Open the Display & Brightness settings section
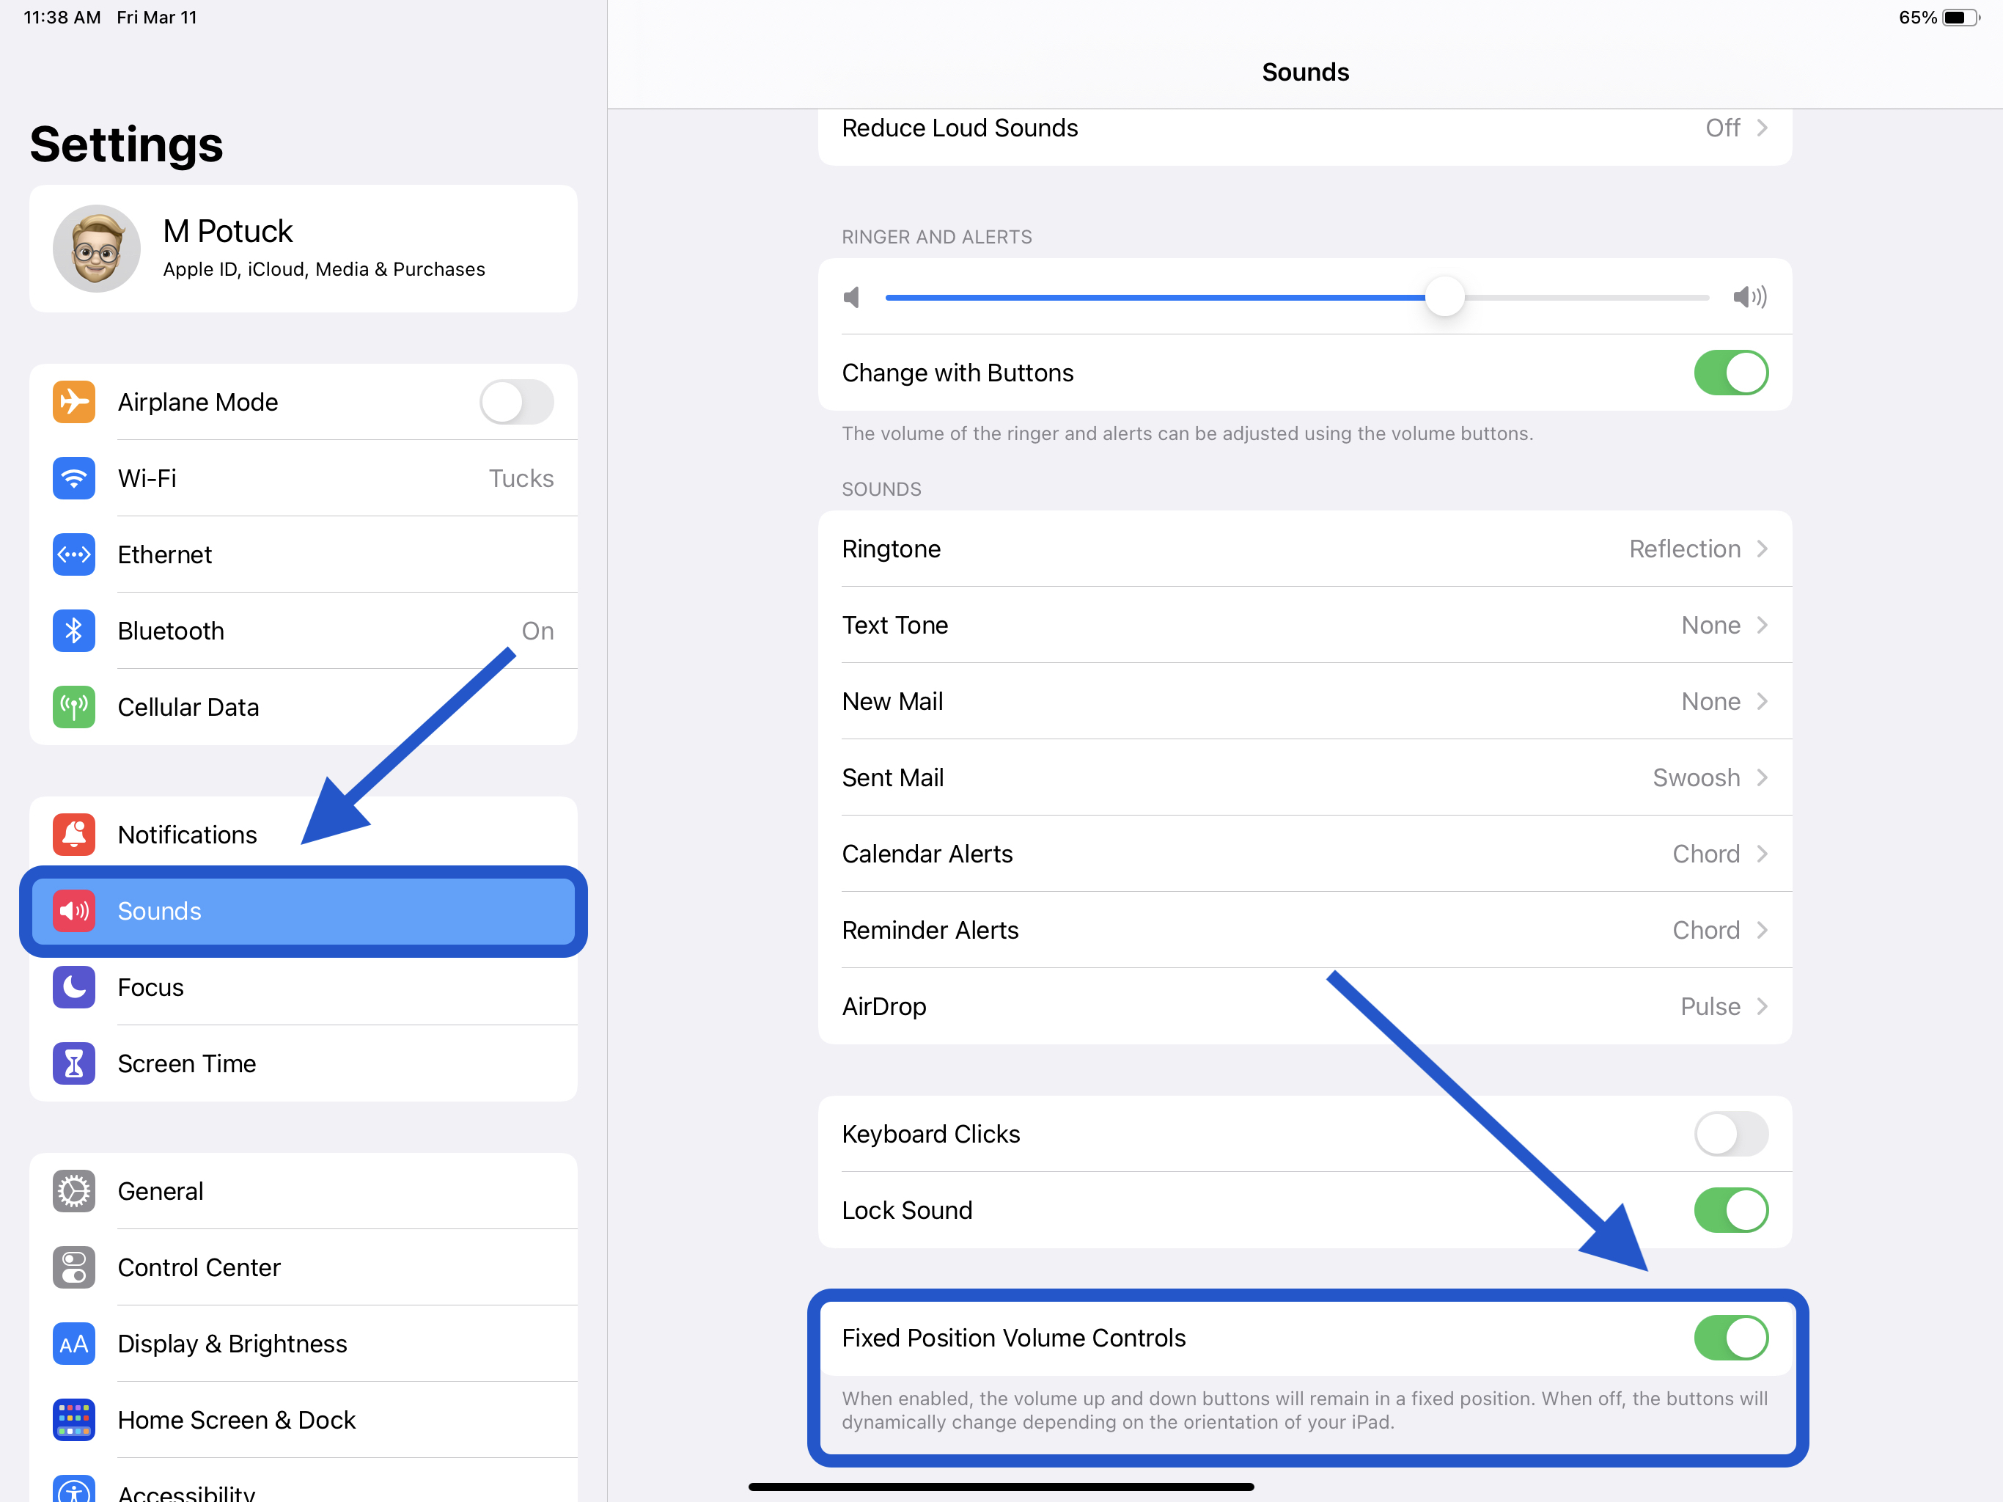Image resolution: width=2003 pixels, height=1502 pixels. tap(303, 1344)
